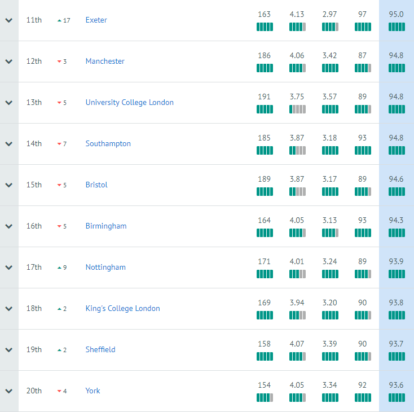Image resolution: width=414 pixels, height=412 pixels.
Task: Open the Bristol university link
Action: click(x=96, y=185)
